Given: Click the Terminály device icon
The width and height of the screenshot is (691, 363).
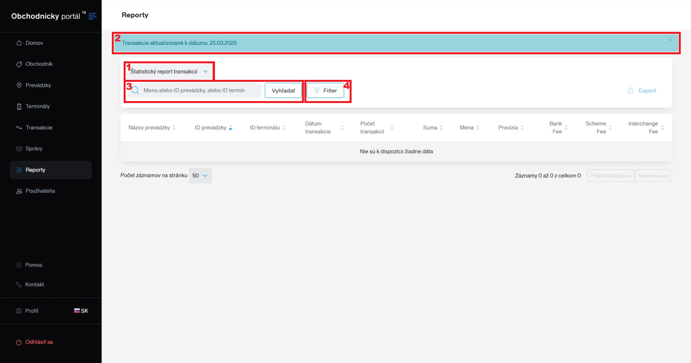Looking at the screenshot, I should click(x=19, y=107).
